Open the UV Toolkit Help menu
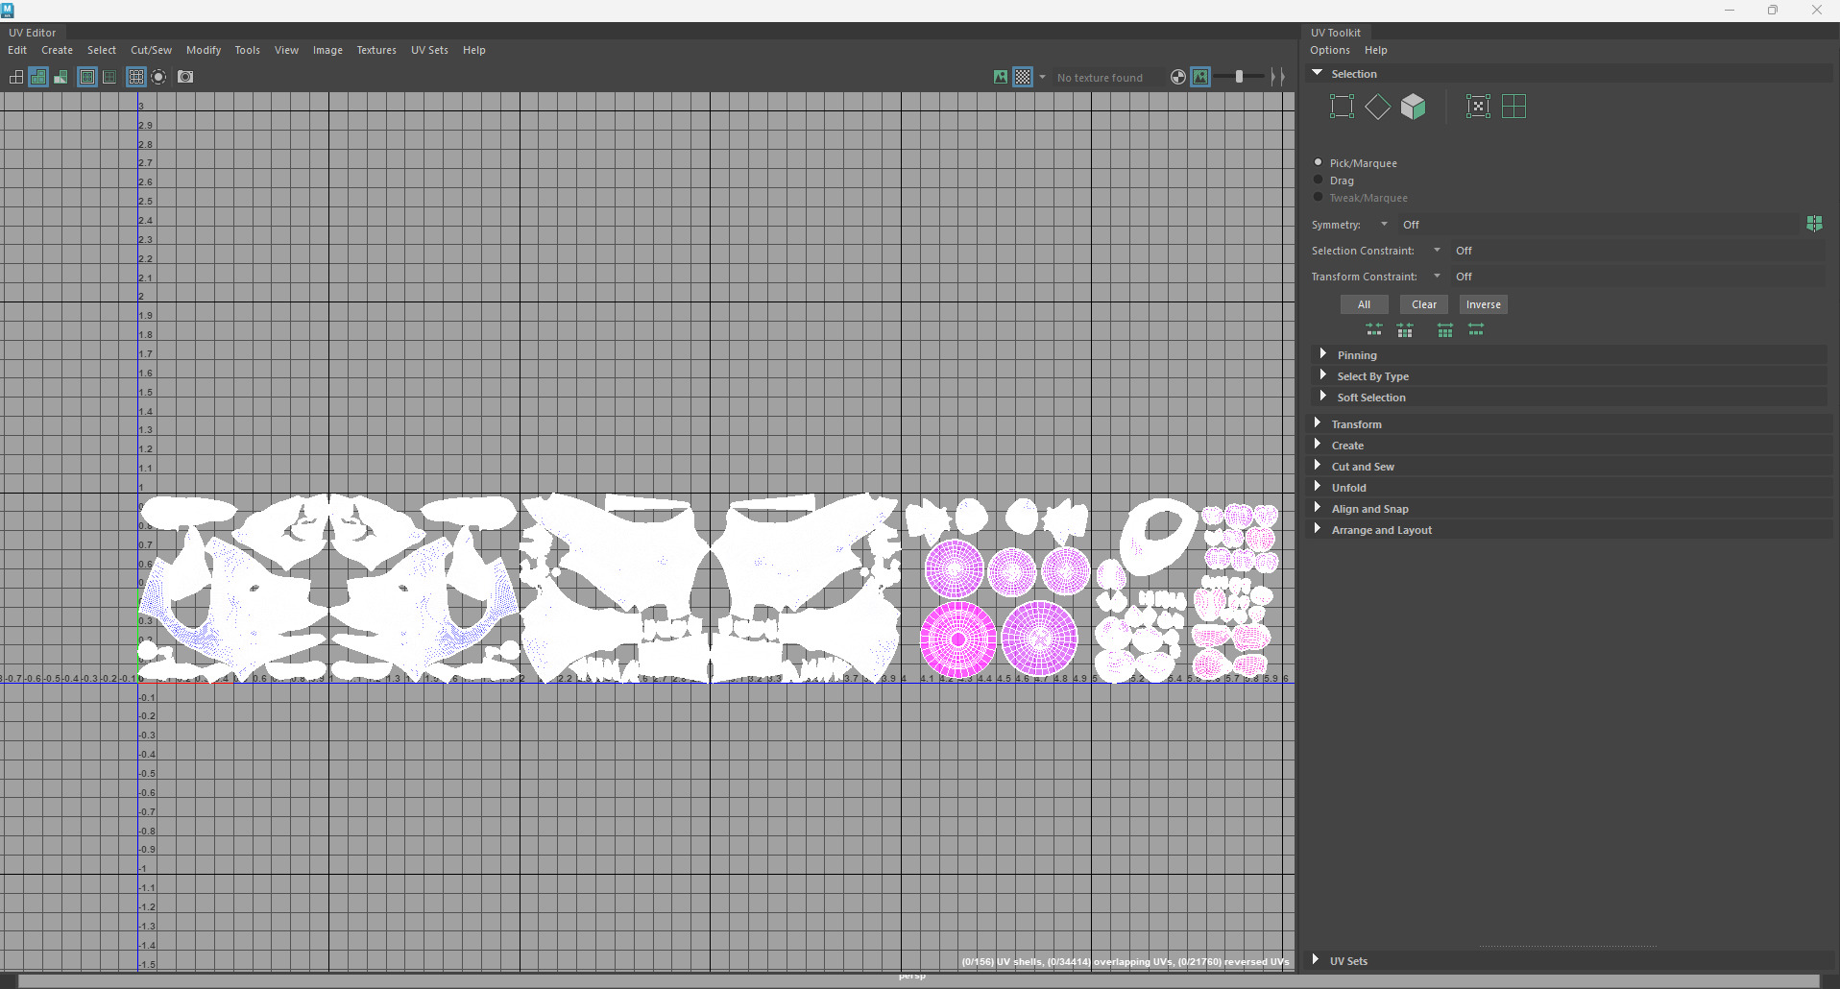This screenshot has height=989, width=1840. (1376, 50)
